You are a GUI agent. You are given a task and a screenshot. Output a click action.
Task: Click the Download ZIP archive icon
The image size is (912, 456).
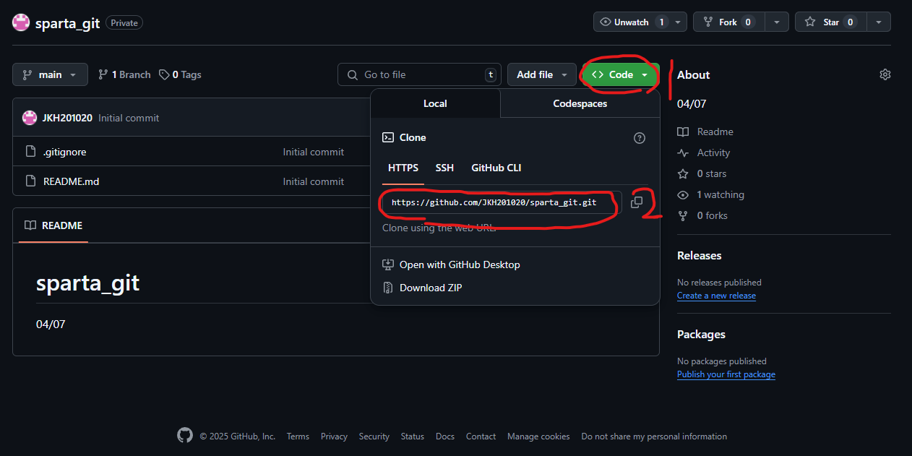click(388, 288)
